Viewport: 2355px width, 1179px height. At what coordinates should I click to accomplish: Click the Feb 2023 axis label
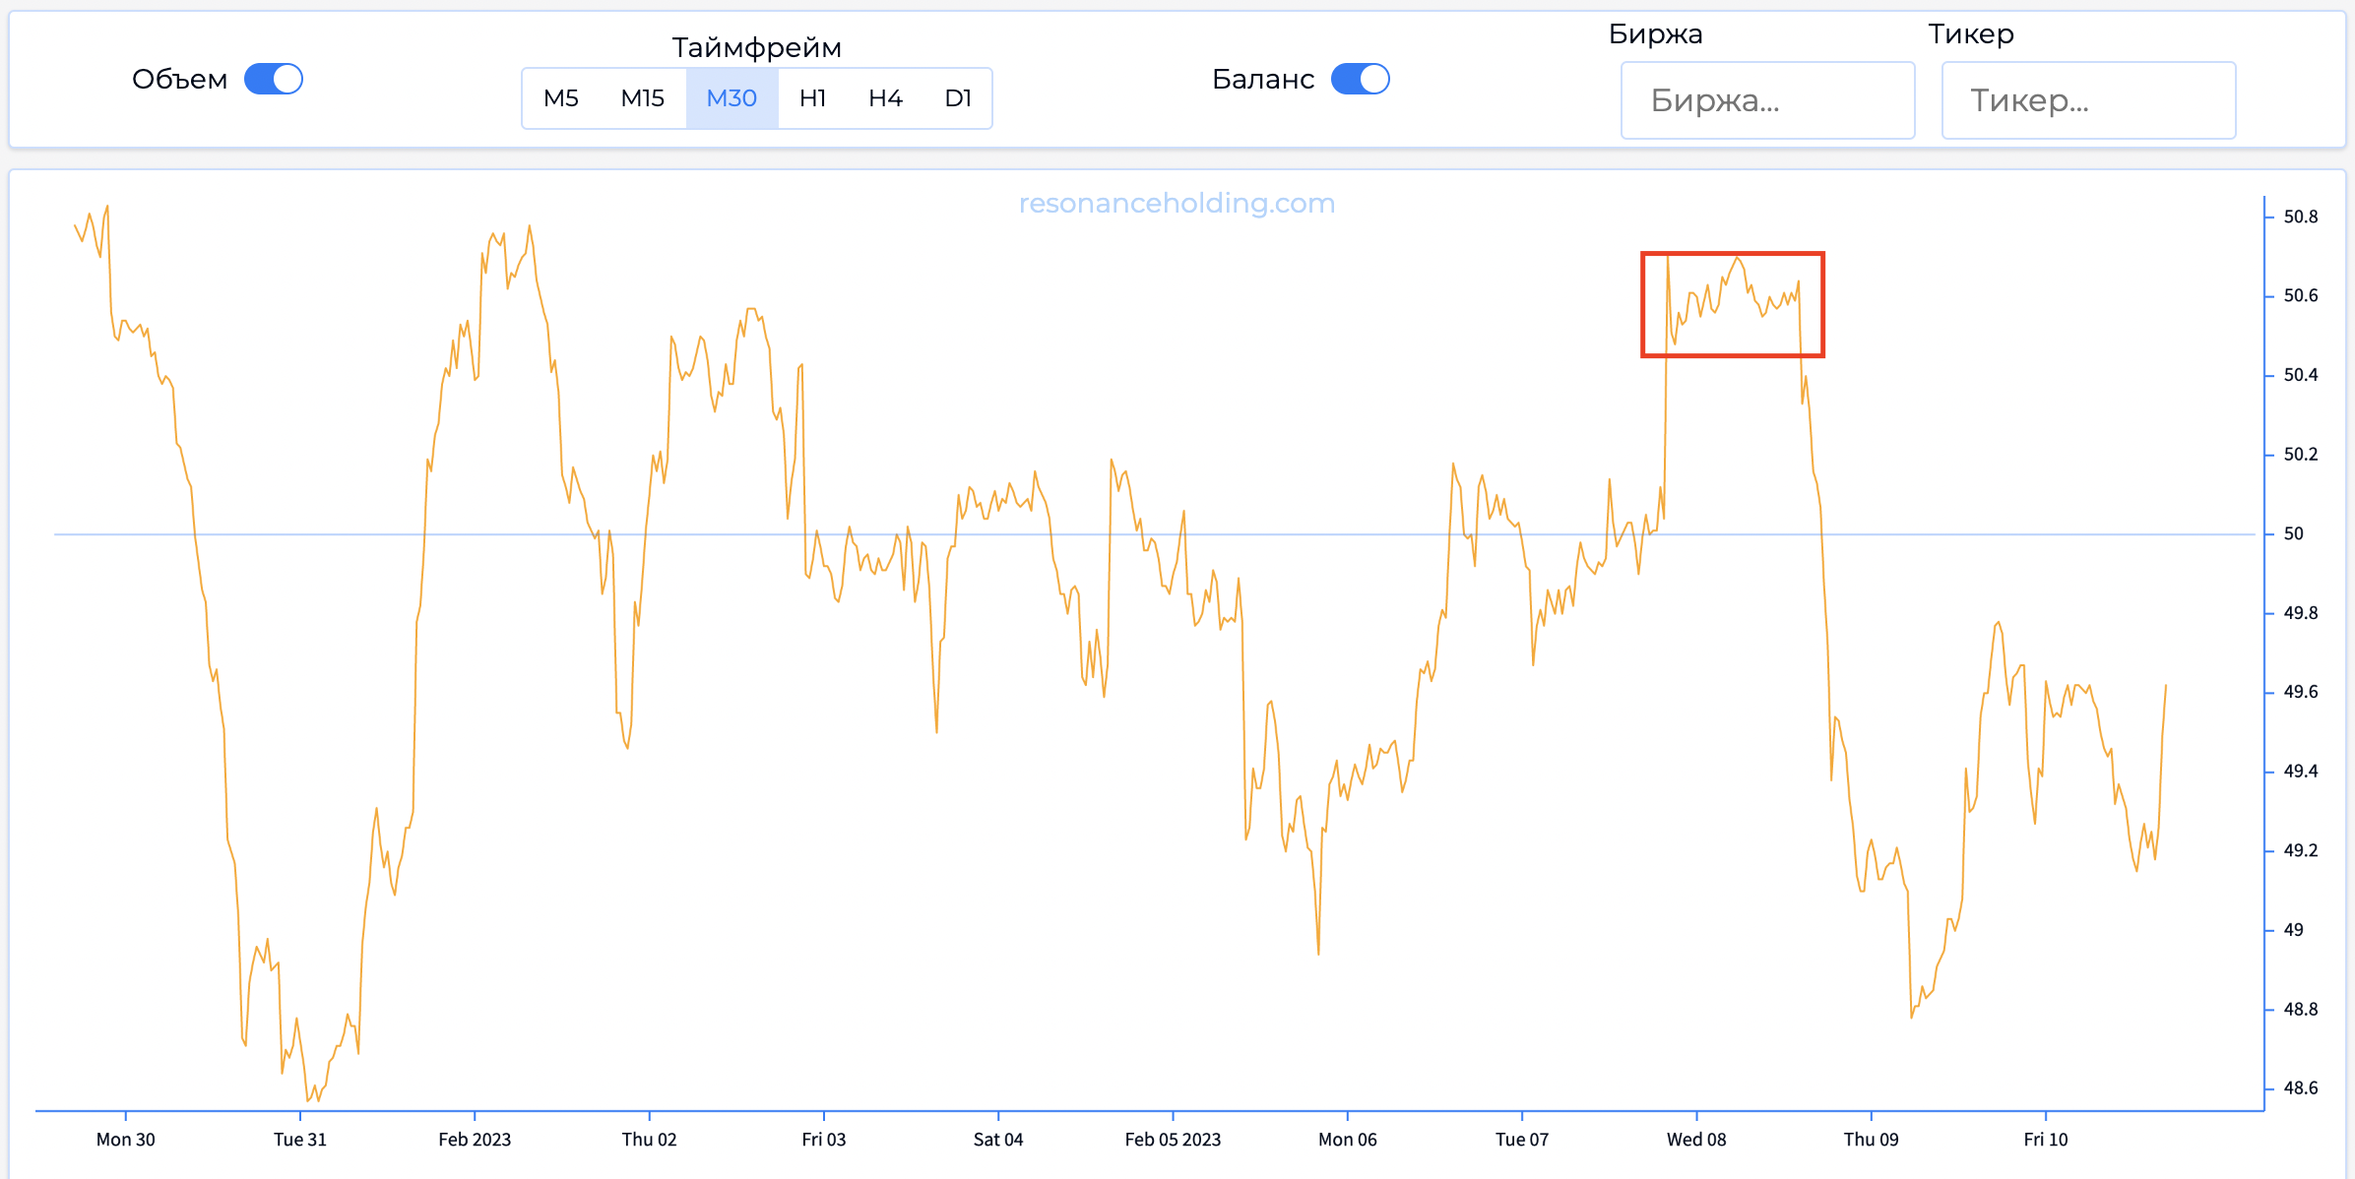pyautogui.click(x=475, y=1140)
